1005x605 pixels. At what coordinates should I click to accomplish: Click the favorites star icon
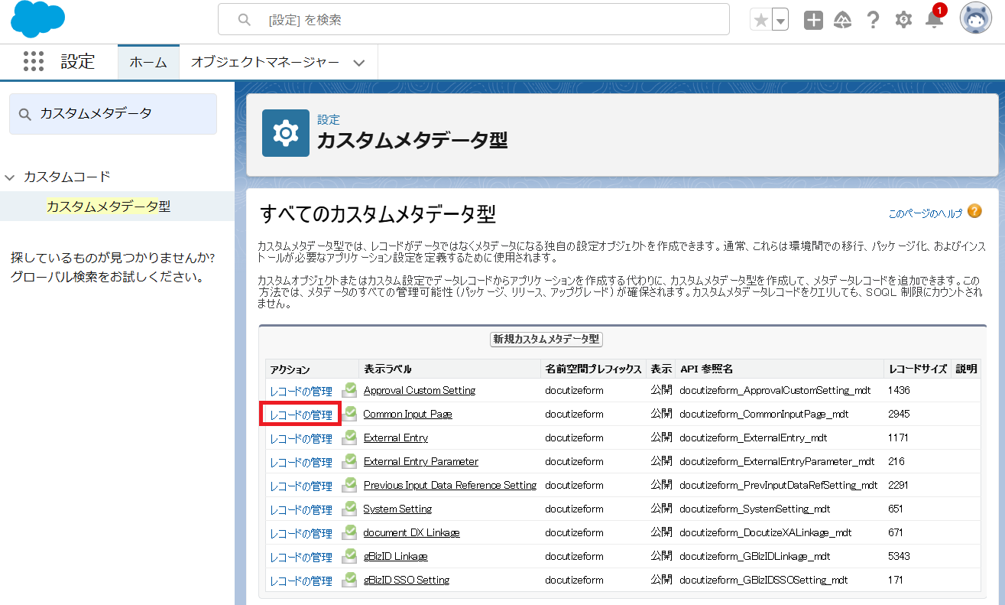point(761,20)
